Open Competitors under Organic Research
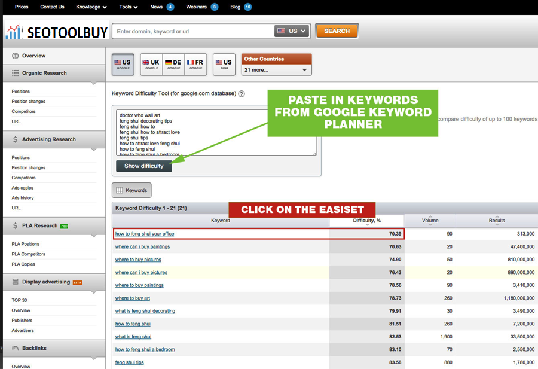The image size is (538, 369). tap(23, 111)
